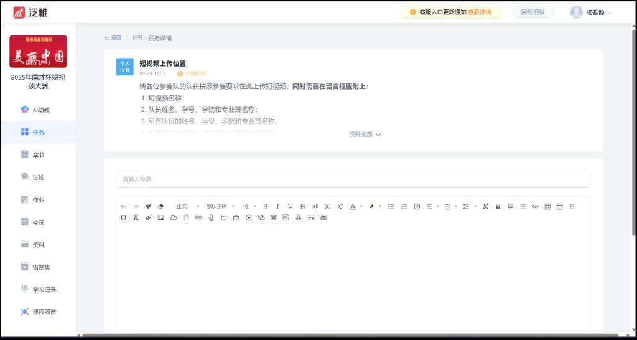Open cloud drive upload icon

[174, 217]
